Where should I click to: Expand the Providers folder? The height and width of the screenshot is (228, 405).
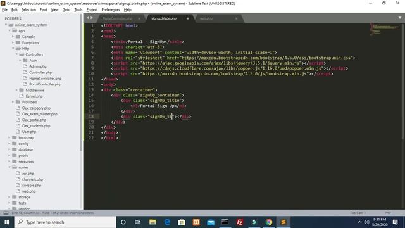[13, 102]
